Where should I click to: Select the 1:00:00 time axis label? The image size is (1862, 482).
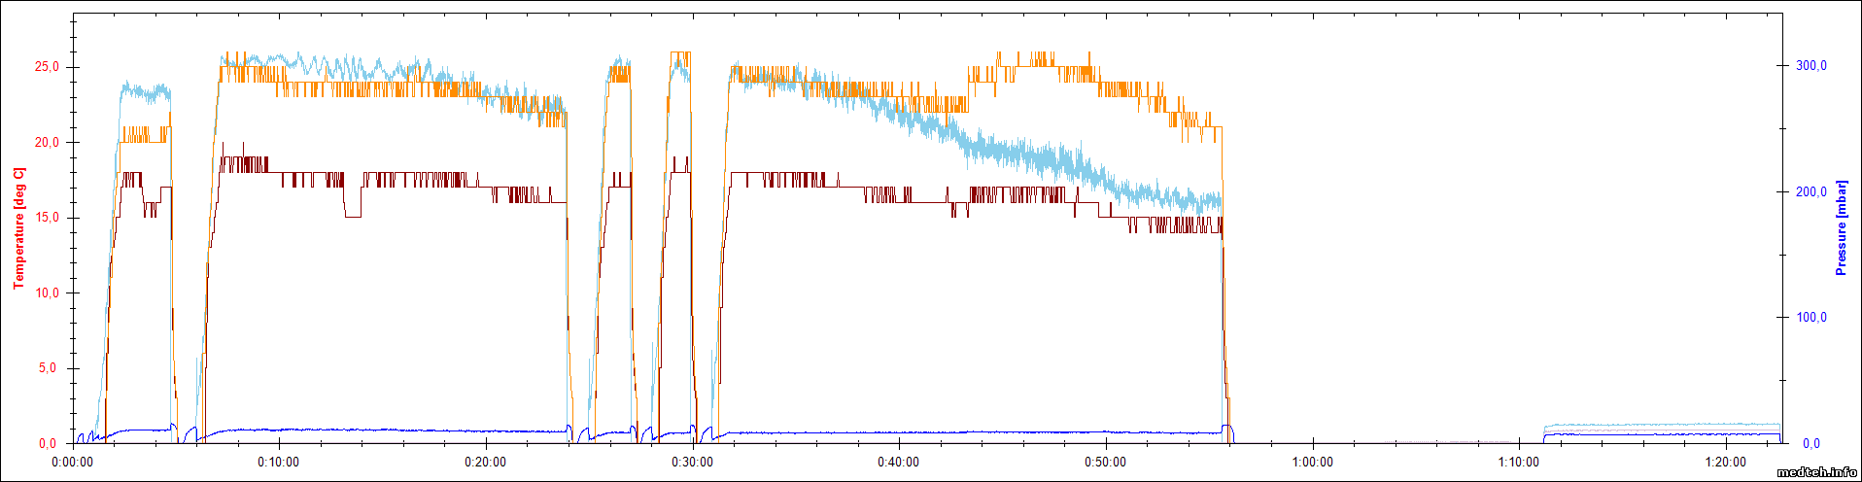coord(1312,463)
